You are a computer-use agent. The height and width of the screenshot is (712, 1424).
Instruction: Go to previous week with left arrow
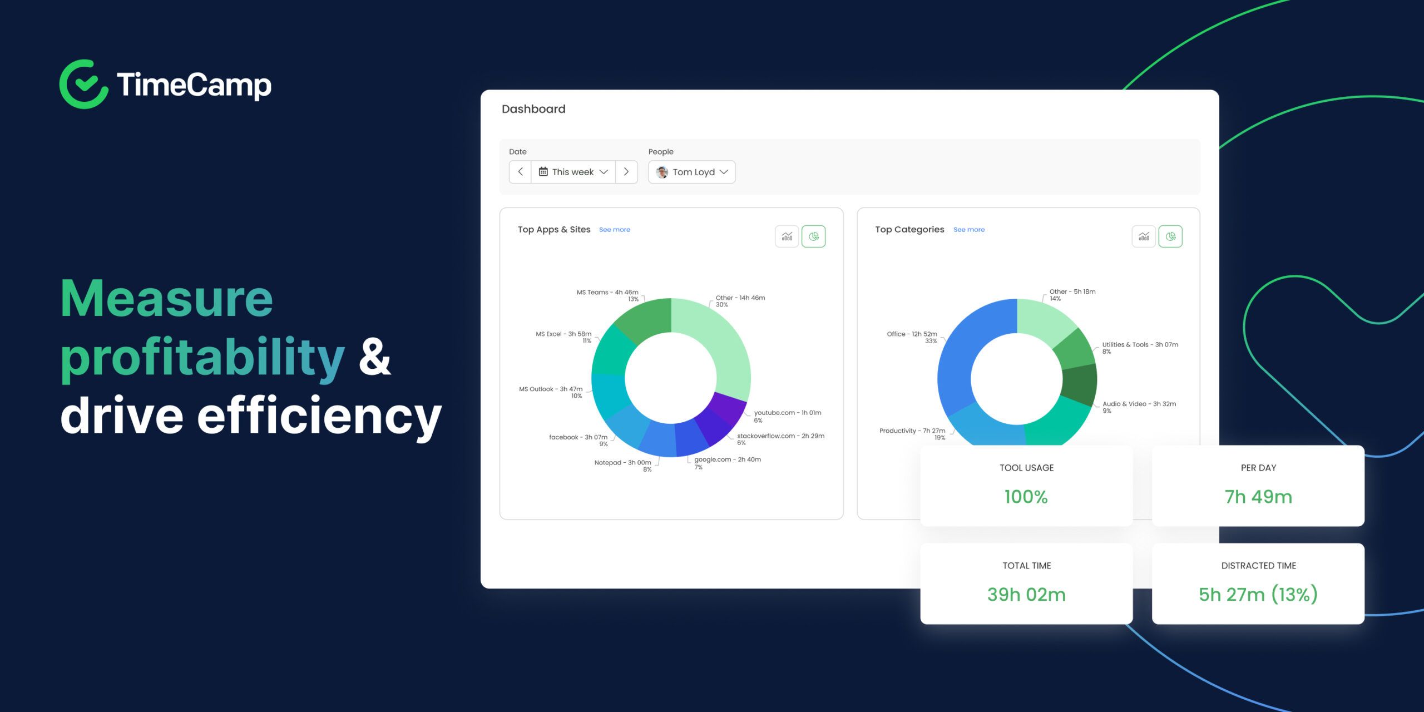click(x=520, y=172)
